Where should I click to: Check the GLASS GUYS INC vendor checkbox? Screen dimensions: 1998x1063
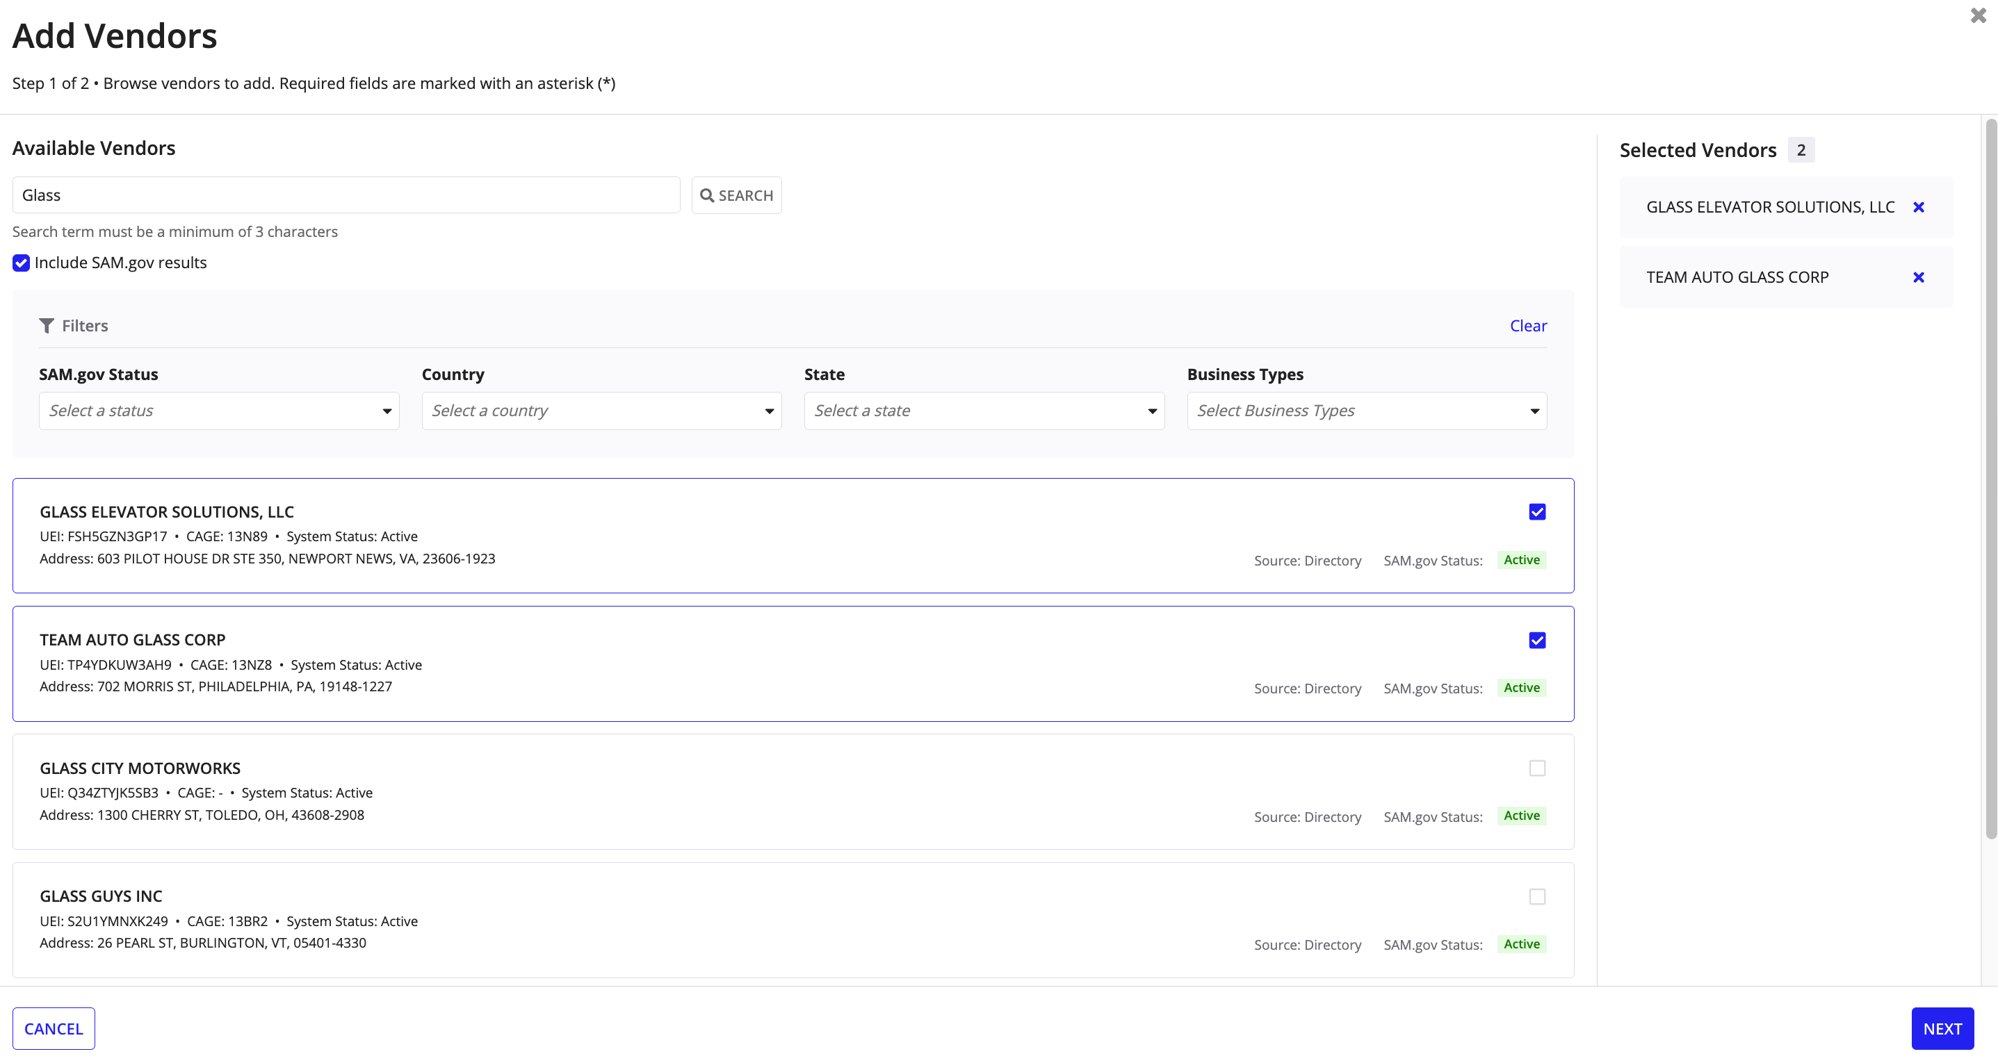[x=1536, y=897]
